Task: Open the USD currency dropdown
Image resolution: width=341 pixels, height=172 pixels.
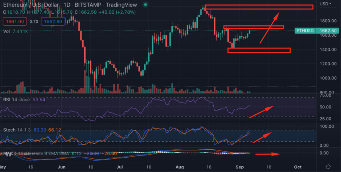Action: click(325, 4)
